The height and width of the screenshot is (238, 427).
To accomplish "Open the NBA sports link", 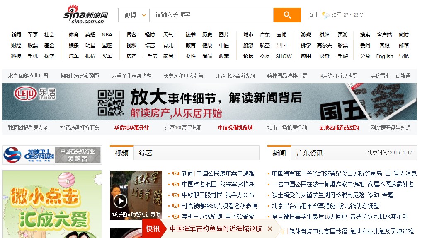I will click(x=107, y=35).
